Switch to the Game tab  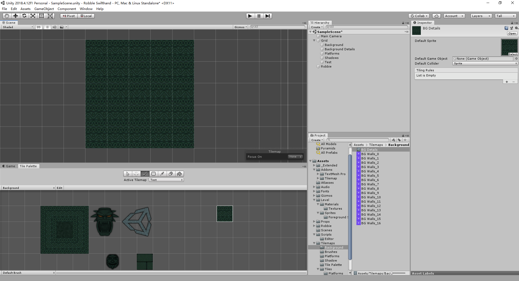(x=9, y=166)
